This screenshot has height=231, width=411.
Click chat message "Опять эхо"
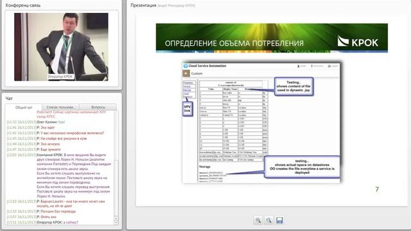click(x=48, y=217)
